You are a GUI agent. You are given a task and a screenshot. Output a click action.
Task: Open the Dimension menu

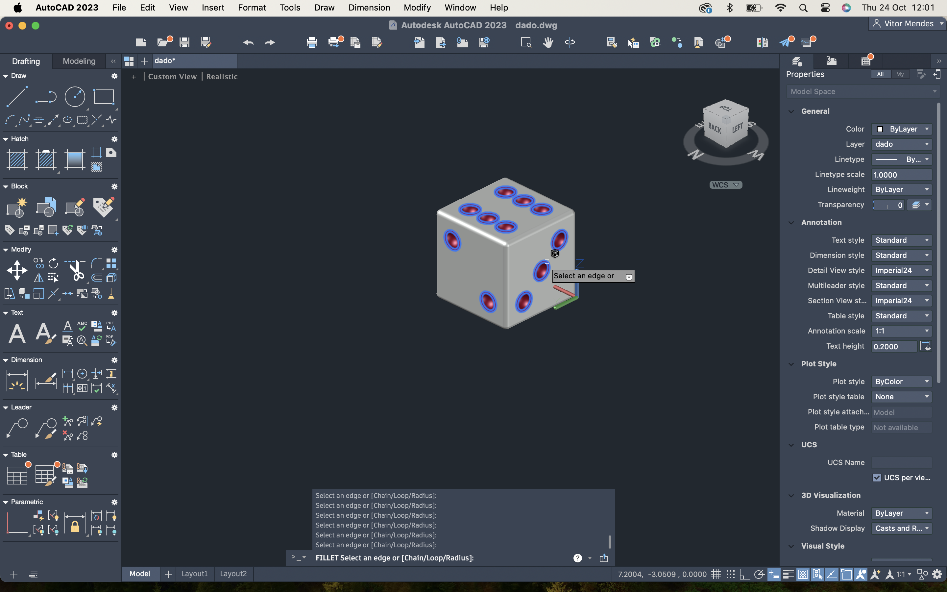click(x=369, y=8)
